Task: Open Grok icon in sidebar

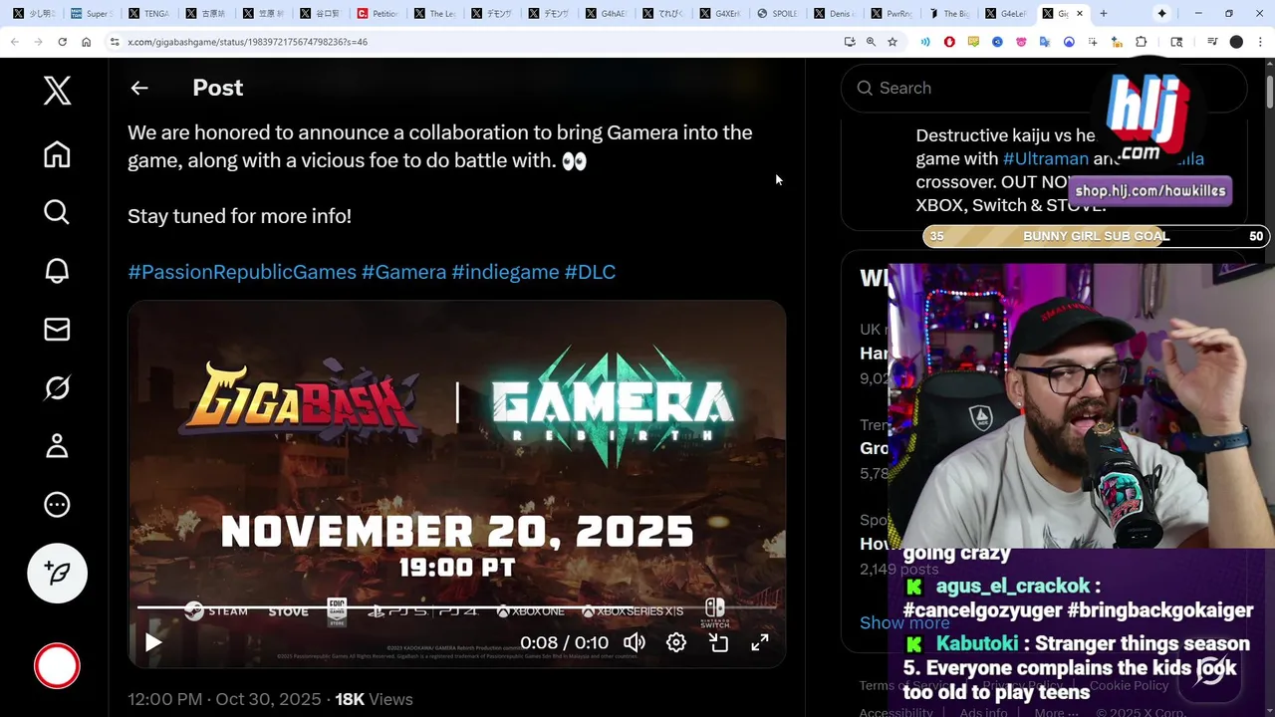Action: pos(57,387)
